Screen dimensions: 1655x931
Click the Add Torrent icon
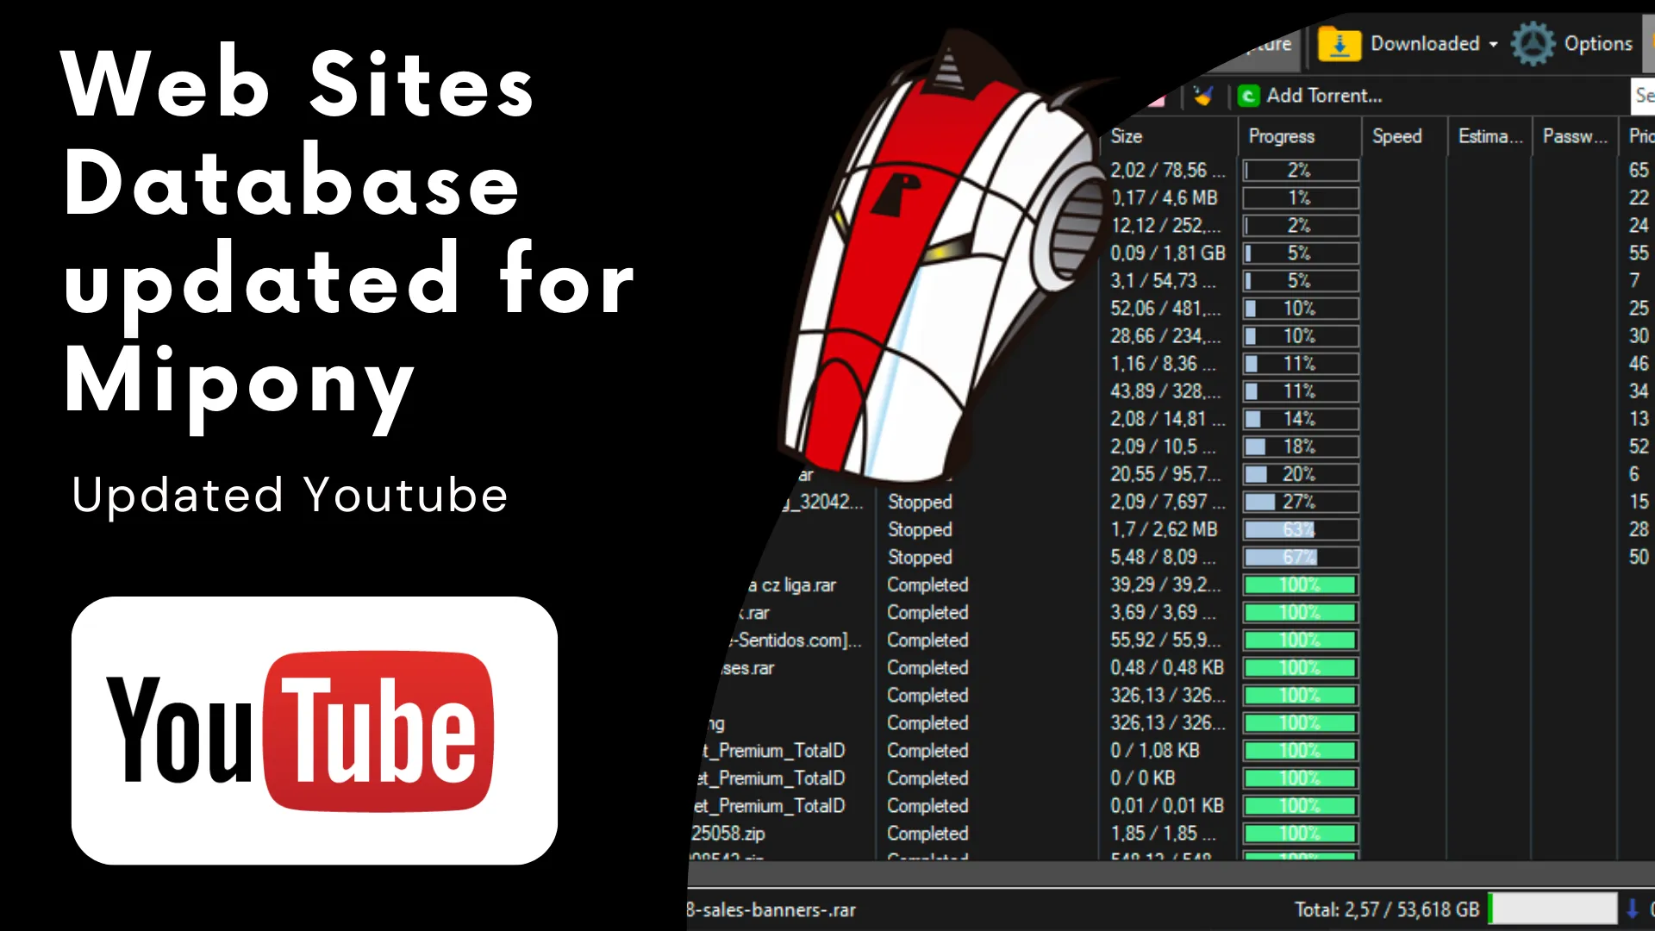(x=1247, y=96)
